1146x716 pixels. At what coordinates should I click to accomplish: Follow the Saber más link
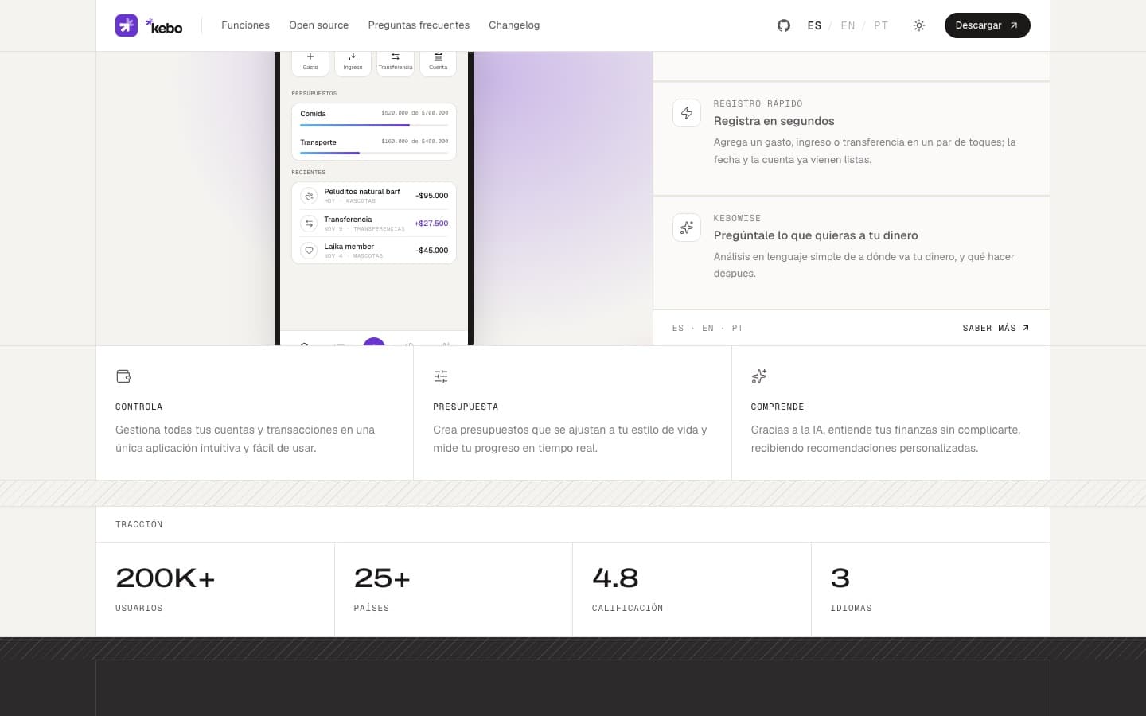click(996, 328)
